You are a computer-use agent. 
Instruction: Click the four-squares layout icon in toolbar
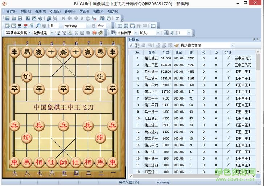pos(126,26)
